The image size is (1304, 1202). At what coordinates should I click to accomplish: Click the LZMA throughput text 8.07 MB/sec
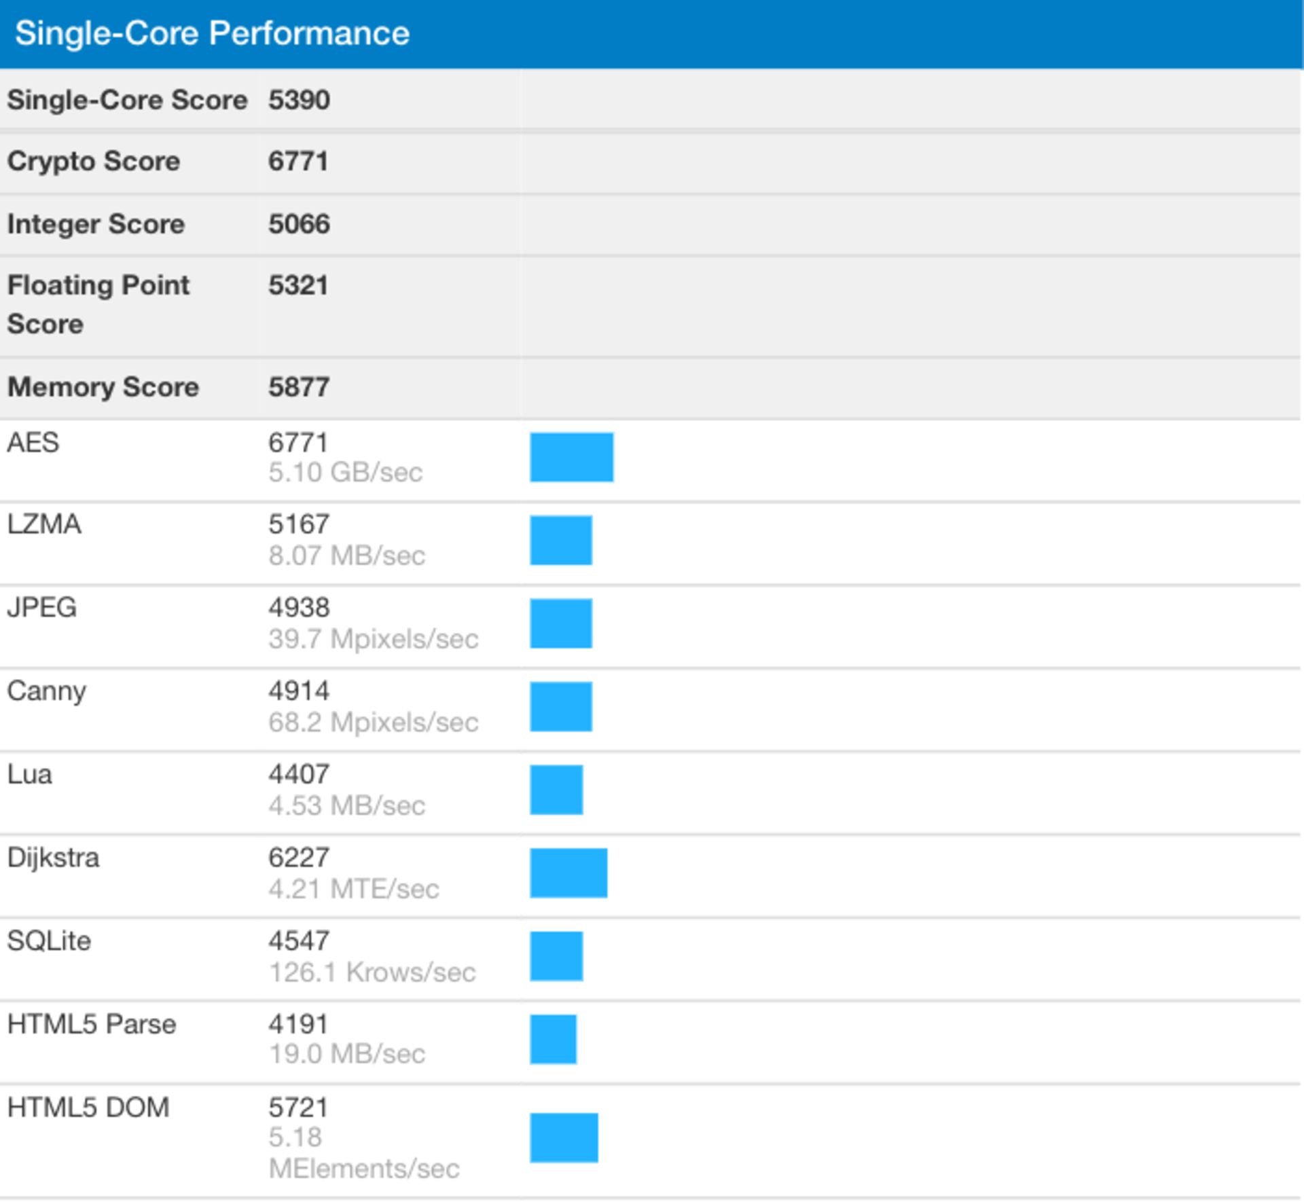click(347, 556)
